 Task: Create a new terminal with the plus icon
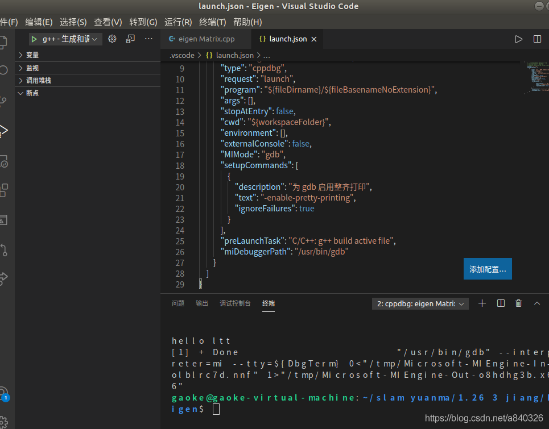482,303
